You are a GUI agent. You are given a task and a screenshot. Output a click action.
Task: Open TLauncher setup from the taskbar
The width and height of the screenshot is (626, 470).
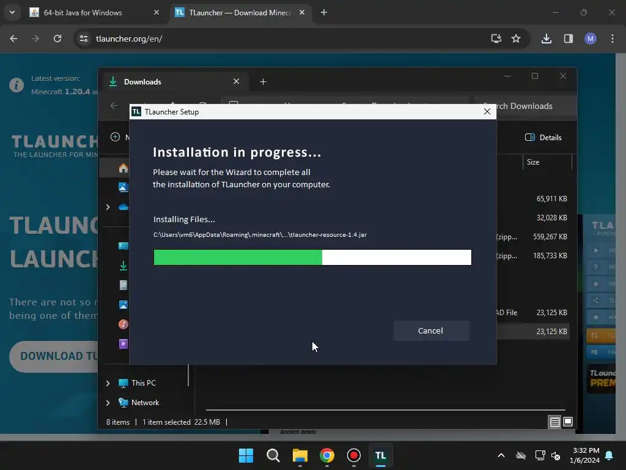click(x=380, y=455)
